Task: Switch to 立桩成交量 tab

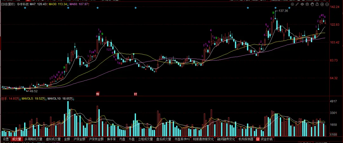Action: (146, 139)
